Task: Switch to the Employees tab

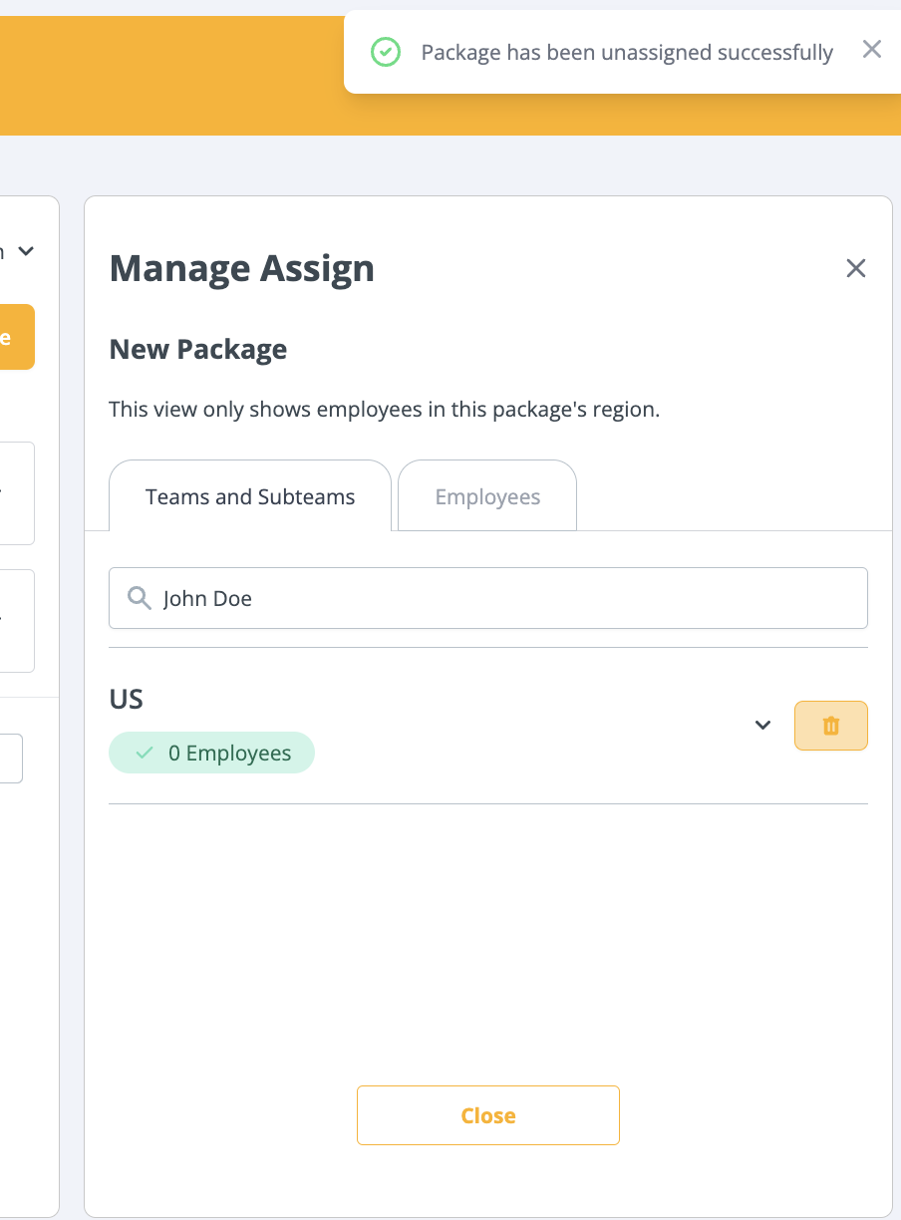Action: pos(487,496)
